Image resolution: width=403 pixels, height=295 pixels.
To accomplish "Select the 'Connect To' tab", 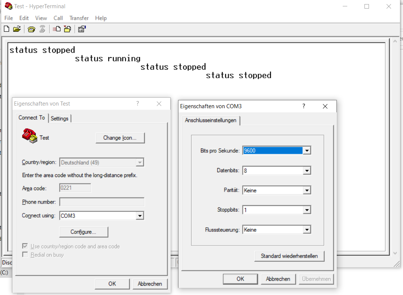I will coord(31,118).
